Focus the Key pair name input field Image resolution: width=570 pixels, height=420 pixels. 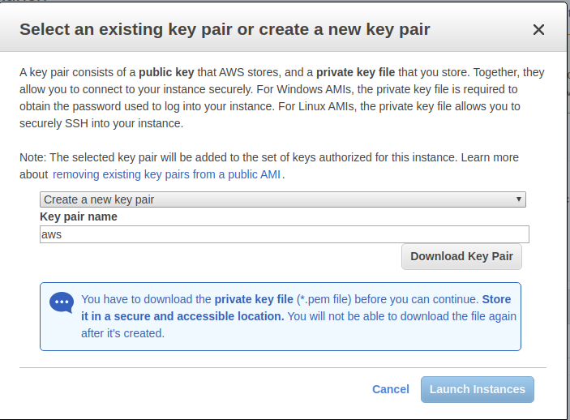284,234
